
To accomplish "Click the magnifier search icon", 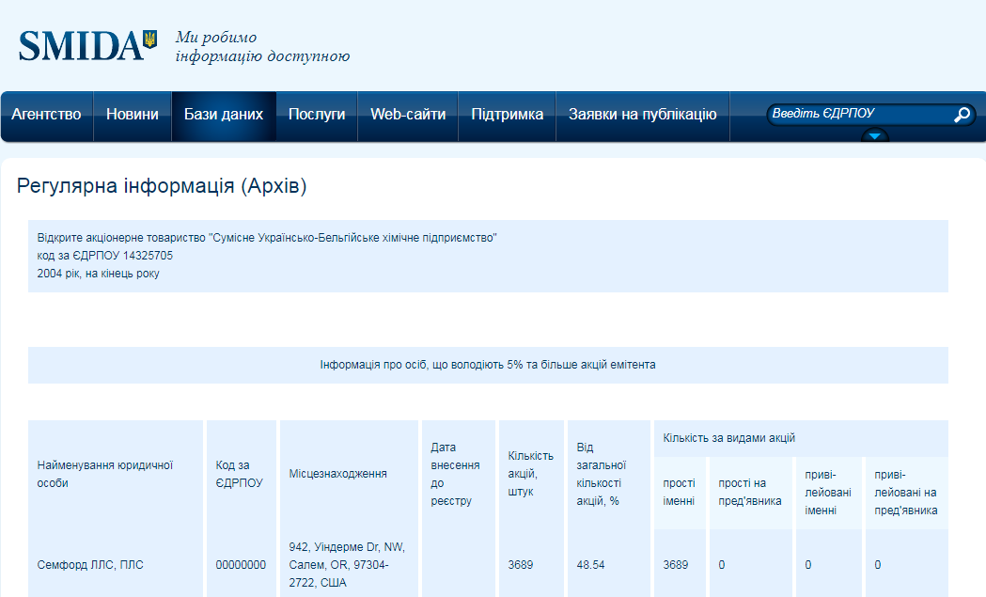I will point(962,115).
